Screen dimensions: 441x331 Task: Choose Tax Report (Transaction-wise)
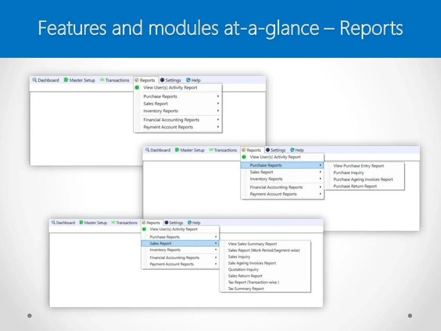(x=254, y=282)
